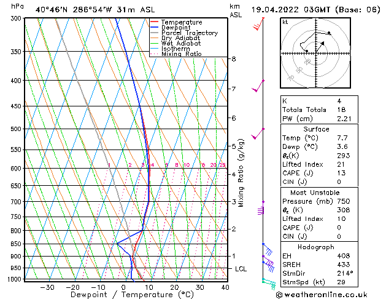Click the date '19.04.2022 03GMT' header
The height and width of the screenshot is (299, 386).
[x=291, y=10]
